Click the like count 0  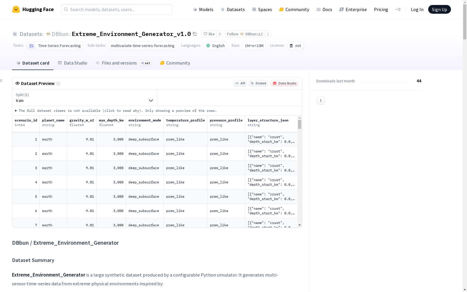220,34
